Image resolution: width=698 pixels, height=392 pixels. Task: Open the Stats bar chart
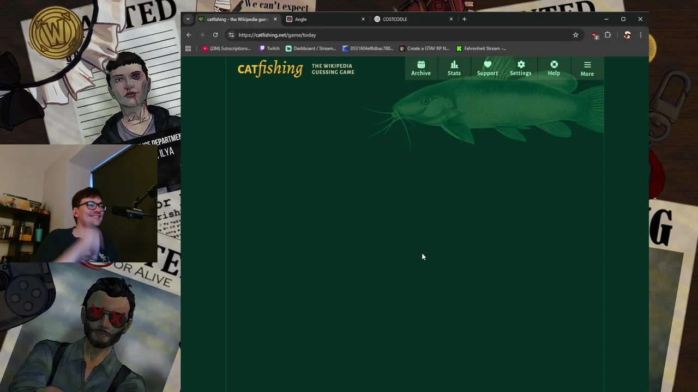pos(454,68)
